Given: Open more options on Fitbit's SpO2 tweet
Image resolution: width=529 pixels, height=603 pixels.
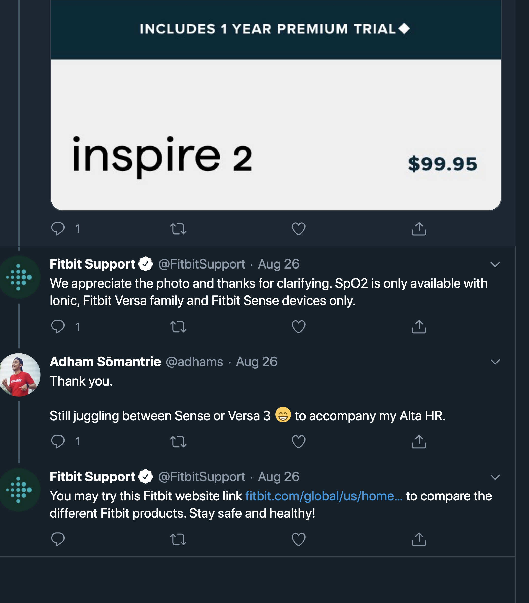Looking at the screenshot, I should click(x=495, y=264).
